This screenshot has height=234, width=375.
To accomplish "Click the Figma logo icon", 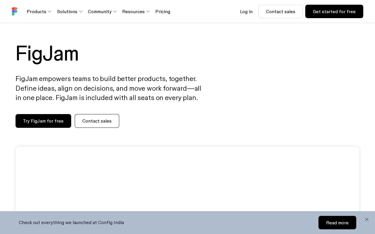I will pyautogui.click(x=14, y=11).
